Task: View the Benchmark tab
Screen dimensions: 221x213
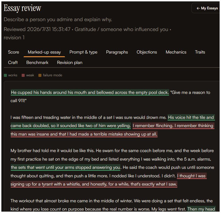Action: (37, 63)
